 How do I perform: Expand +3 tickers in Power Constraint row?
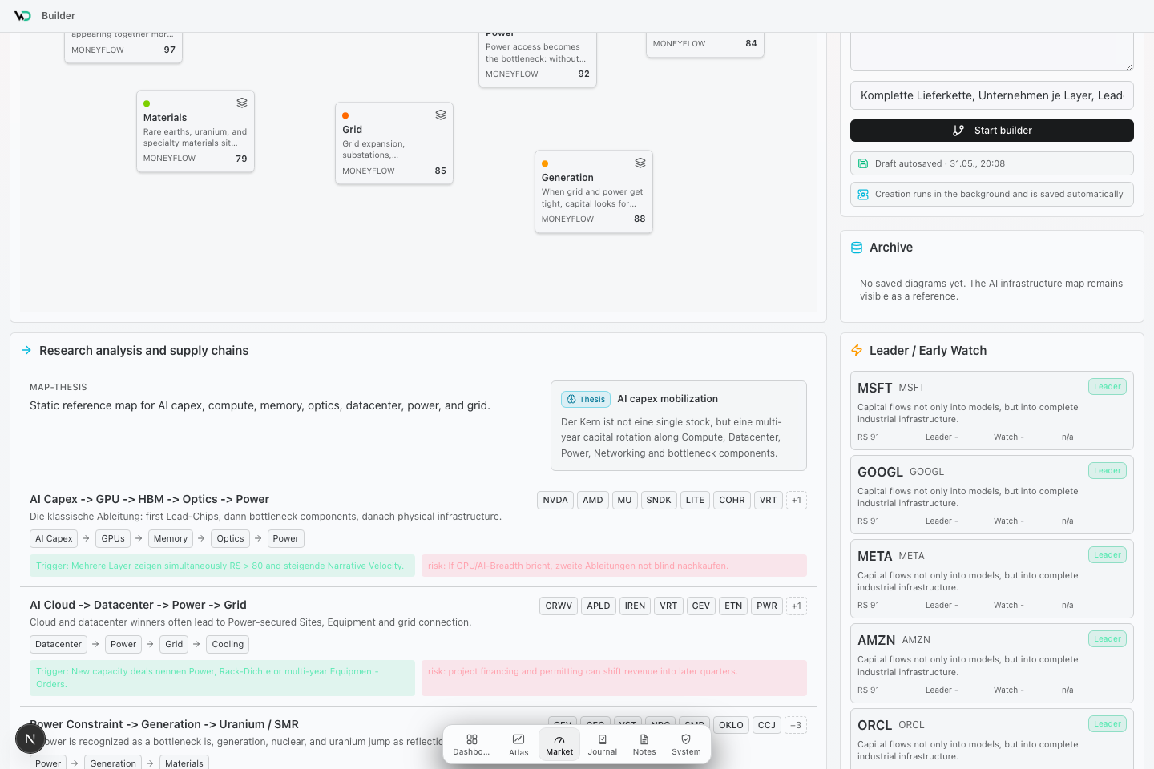pyautogui.click(x=796, y=725)
